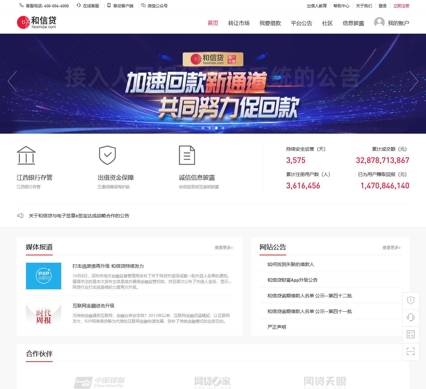Click 微信公众号 text link
The height and width of the screenshot is (389, 426).
158,6
